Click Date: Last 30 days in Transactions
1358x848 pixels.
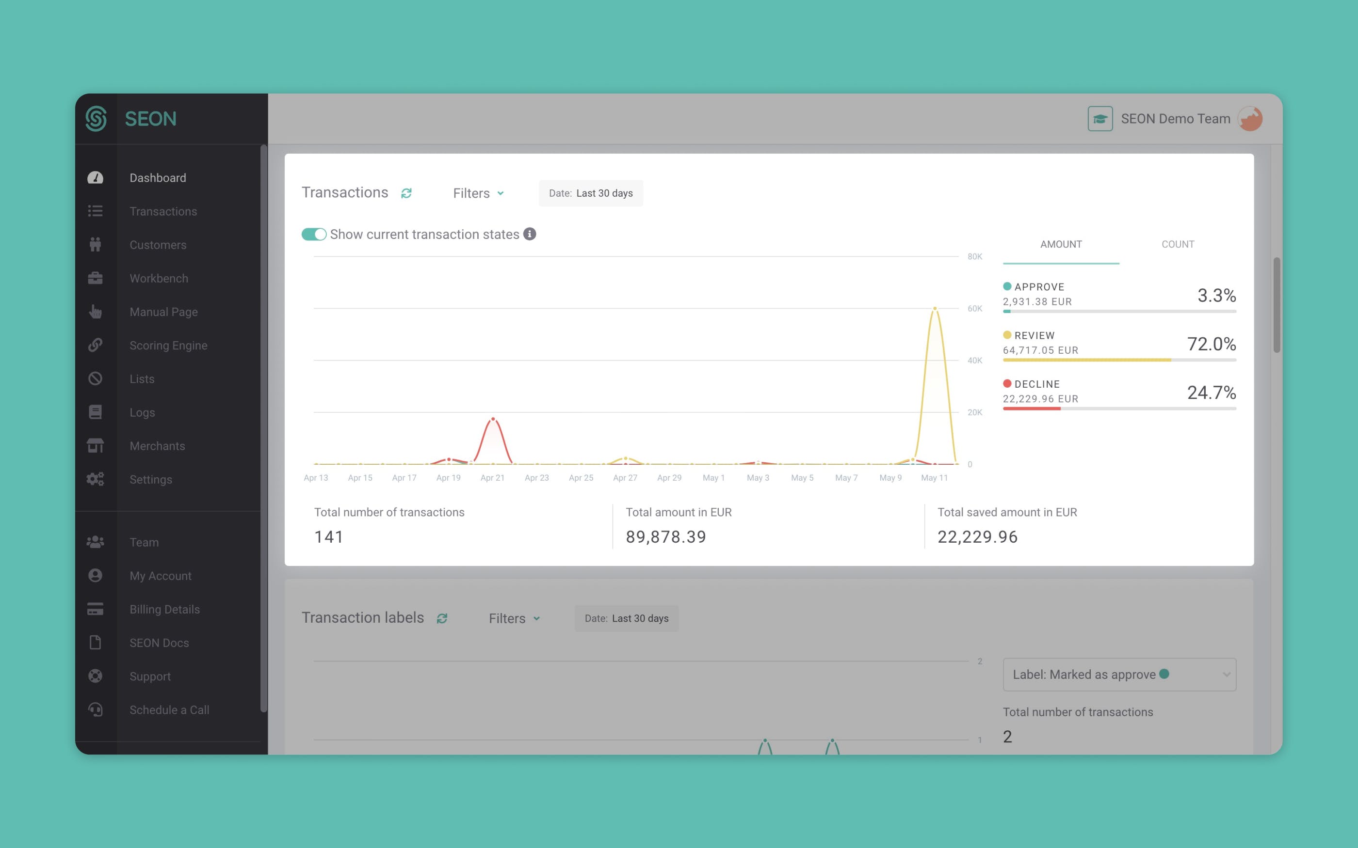[591, 193]
